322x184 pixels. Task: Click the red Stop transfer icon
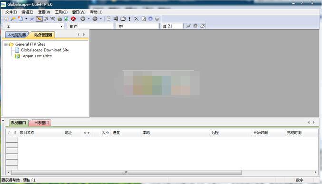point(73,19)
